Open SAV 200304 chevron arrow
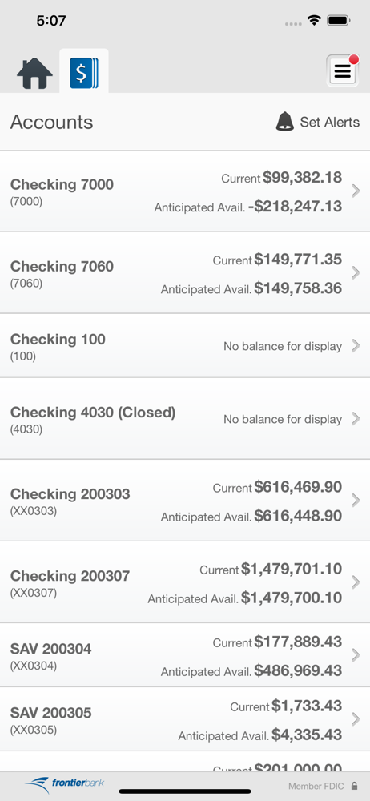Viewport: 370px width, 801px height. [356, 655]
